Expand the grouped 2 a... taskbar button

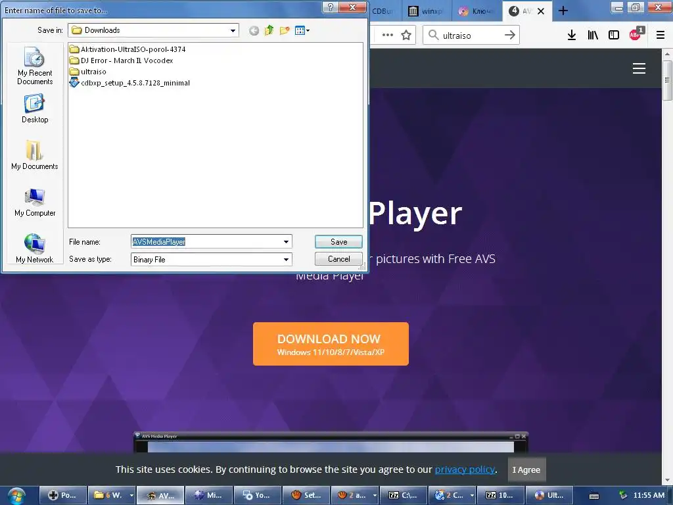375,496
